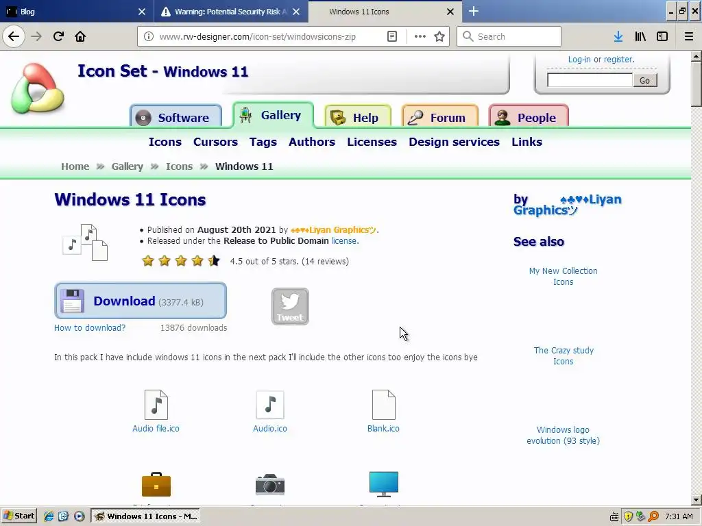Click the star rating stars
This screenshot has height=526, width=702.
[x=181, y=261]
